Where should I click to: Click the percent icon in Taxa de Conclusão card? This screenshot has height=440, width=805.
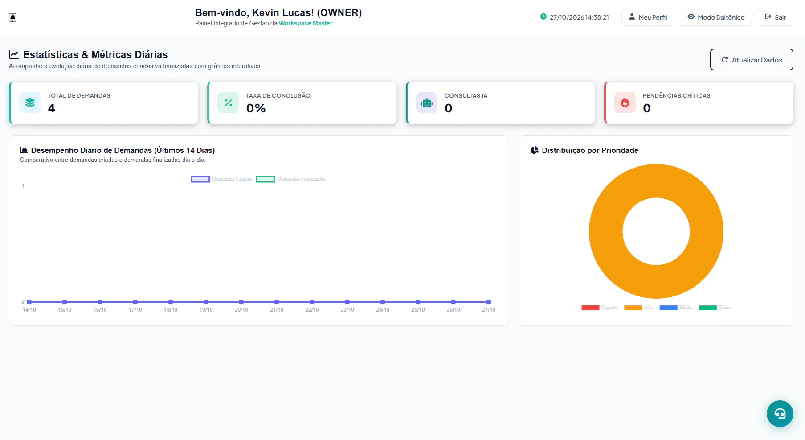[x=228, y=103]
